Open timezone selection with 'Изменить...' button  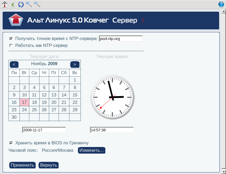pos(91,150)
